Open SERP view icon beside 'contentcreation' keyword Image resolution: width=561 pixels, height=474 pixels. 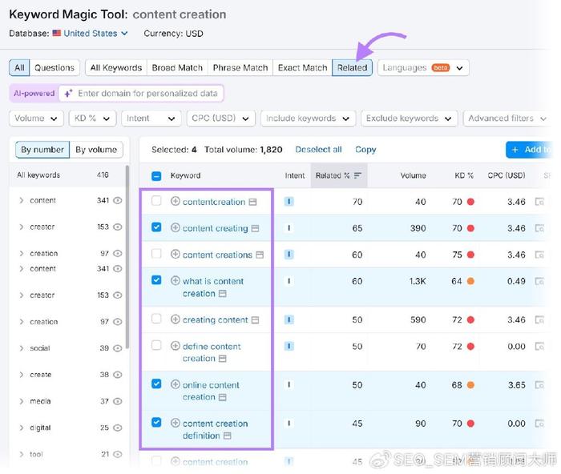(x=252, y=202)
